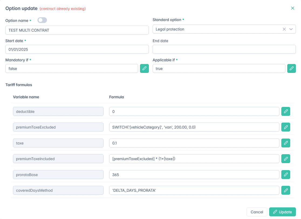The image size is (301, 219).
Task: Edit the deductible tariff formula
Action: [x=286, y=111]
